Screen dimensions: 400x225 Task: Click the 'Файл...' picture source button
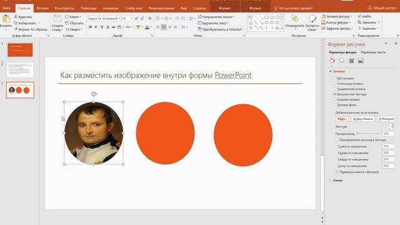(x=342, y=119)
